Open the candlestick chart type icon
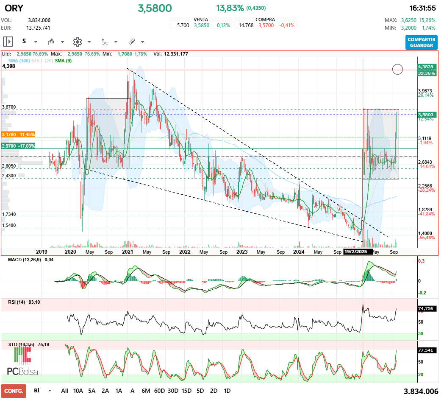 (51, 42)
